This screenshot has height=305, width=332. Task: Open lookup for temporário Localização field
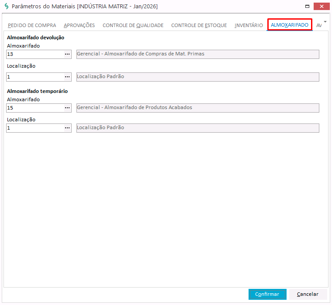click(67, 128)
